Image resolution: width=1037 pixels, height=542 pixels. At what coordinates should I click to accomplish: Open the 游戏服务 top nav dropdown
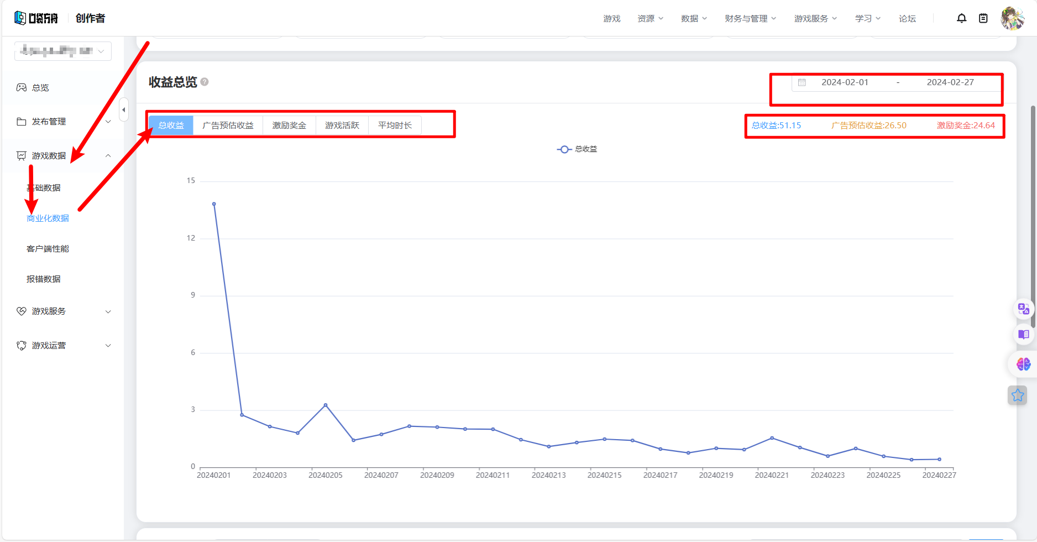pyautogui.click(x=816, y=18)
